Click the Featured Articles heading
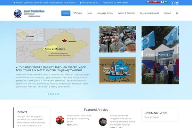Image resolution: width=192 pixels, height=128 pixels. click(x=96, y=110)
